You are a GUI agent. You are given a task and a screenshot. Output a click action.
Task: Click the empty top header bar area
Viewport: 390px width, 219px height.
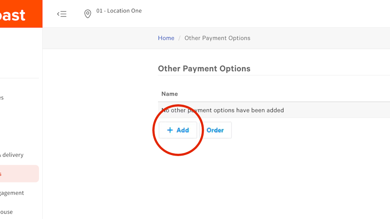pos(264,14)
